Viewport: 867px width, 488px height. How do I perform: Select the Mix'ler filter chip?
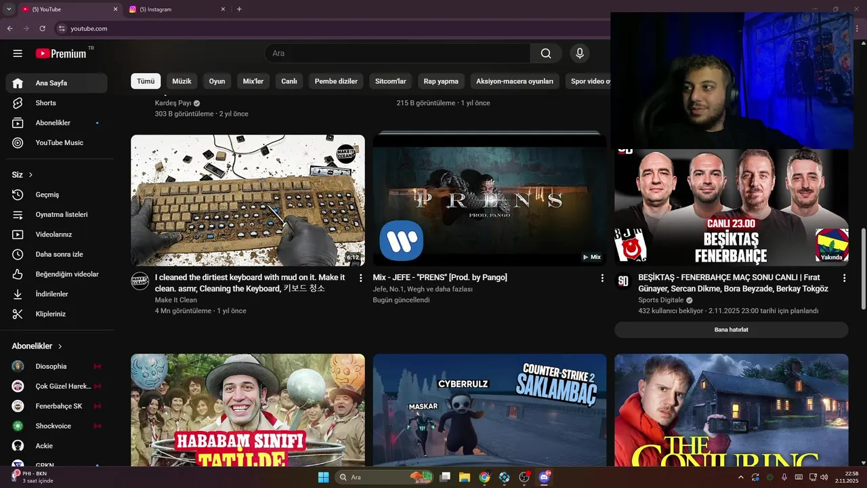point(253,81)
